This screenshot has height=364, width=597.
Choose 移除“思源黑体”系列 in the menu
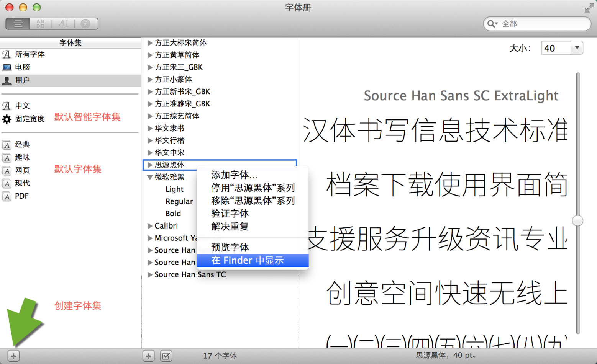(x=253, y=201)
